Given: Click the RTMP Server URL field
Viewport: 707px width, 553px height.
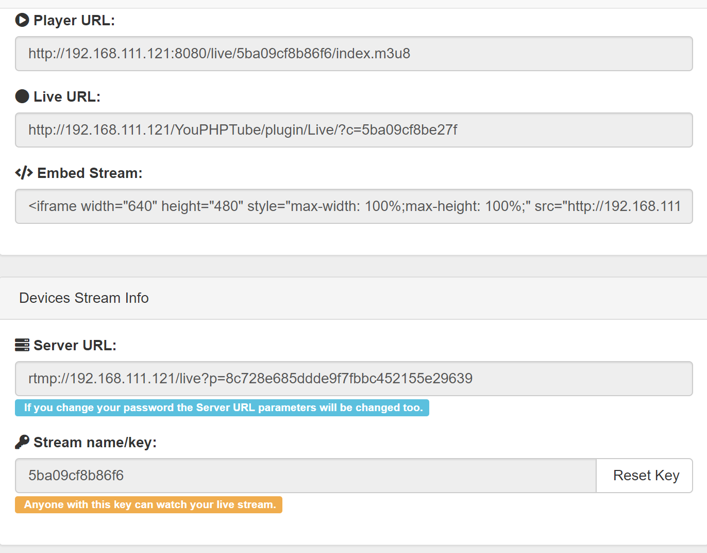Looking at the screenshot, I should (x=353, y=379).
